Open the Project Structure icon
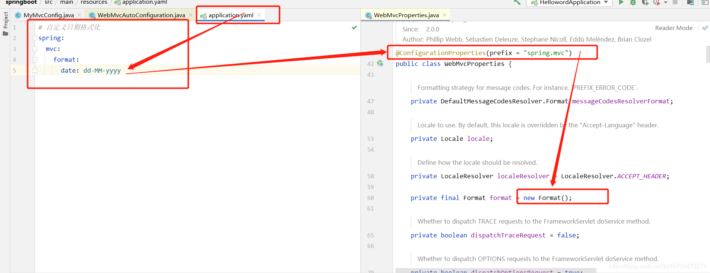Screen dimensions: 710x273 point(690,2)
